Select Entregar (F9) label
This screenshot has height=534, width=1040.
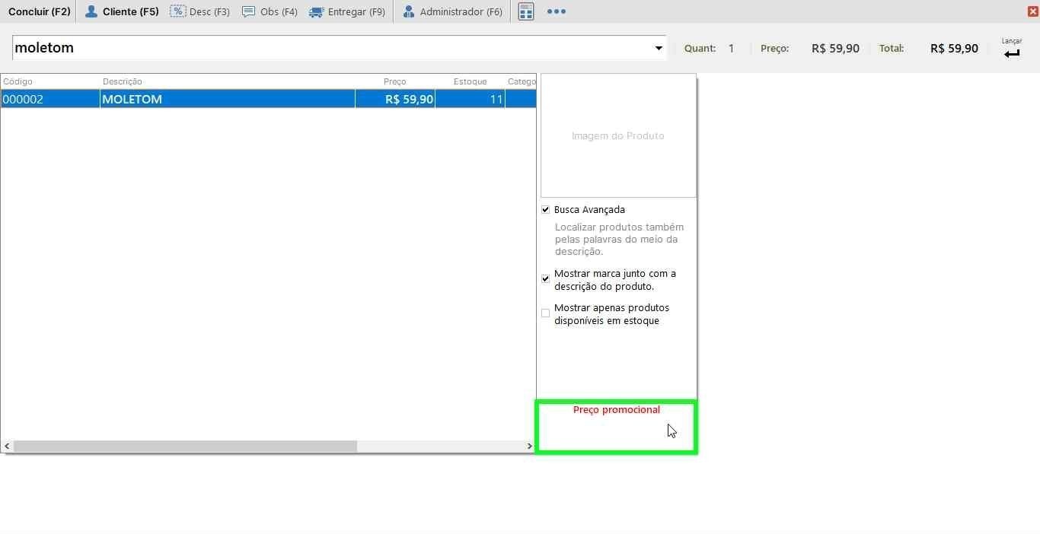click(356, 12)
